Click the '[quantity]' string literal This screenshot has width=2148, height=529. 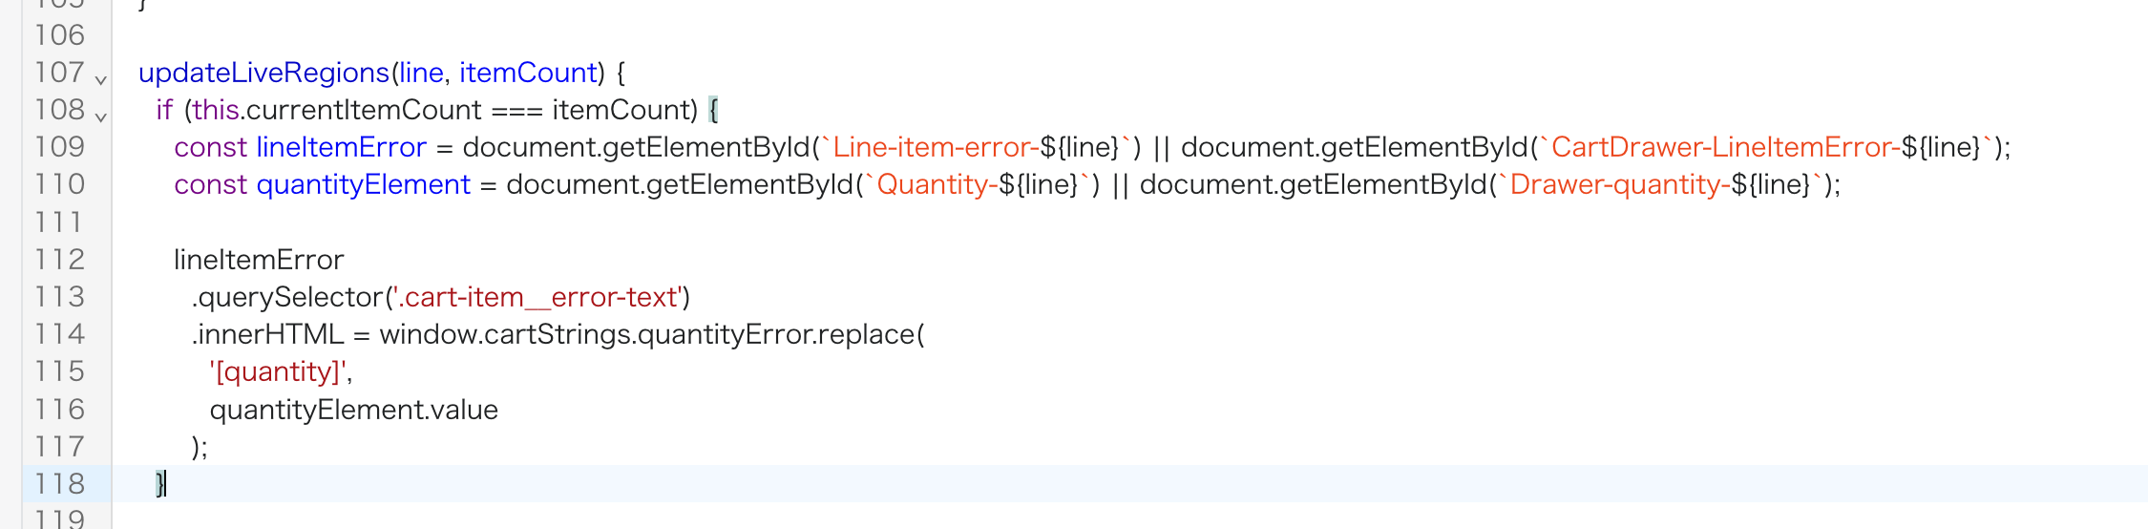[278, 371]
